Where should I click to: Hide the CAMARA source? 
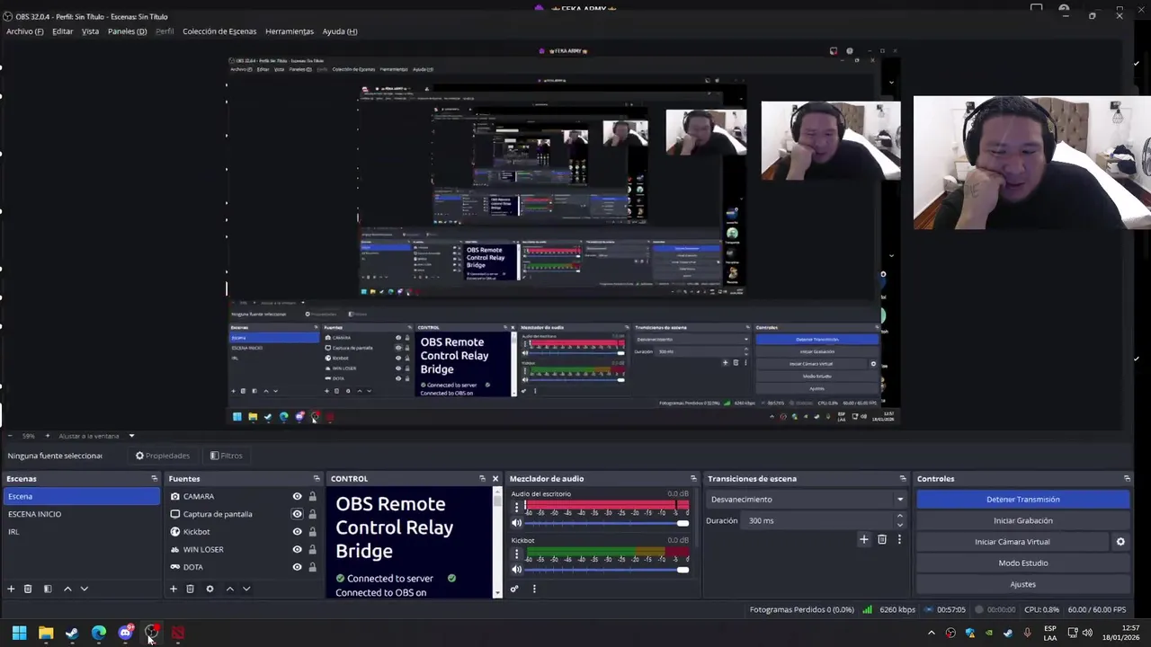(297, 496)
